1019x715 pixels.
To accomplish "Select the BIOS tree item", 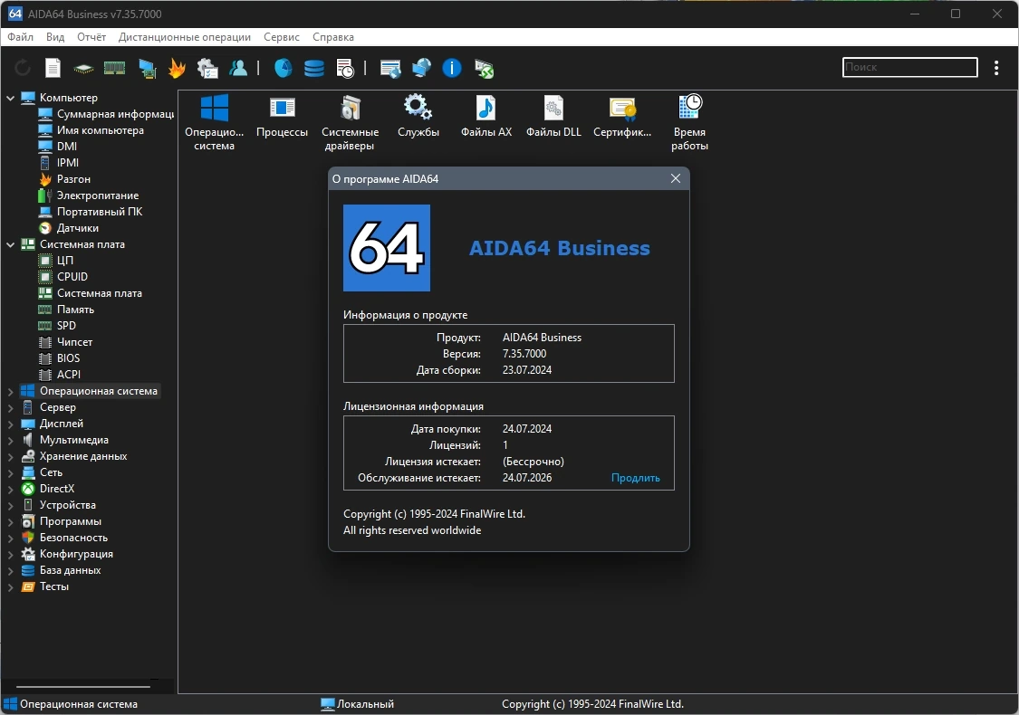I will click(x=60, y=358).
